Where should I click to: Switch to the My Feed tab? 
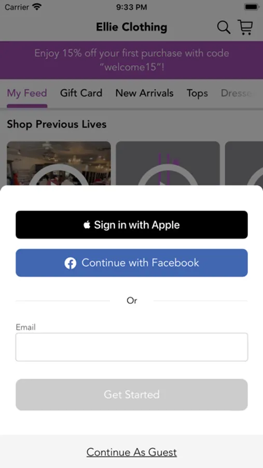coord(27,93)
